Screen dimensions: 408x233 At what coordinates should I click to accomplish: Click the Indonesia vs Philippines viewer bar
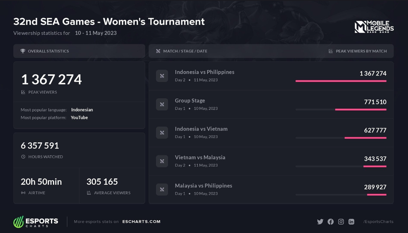tap(341, 81)
